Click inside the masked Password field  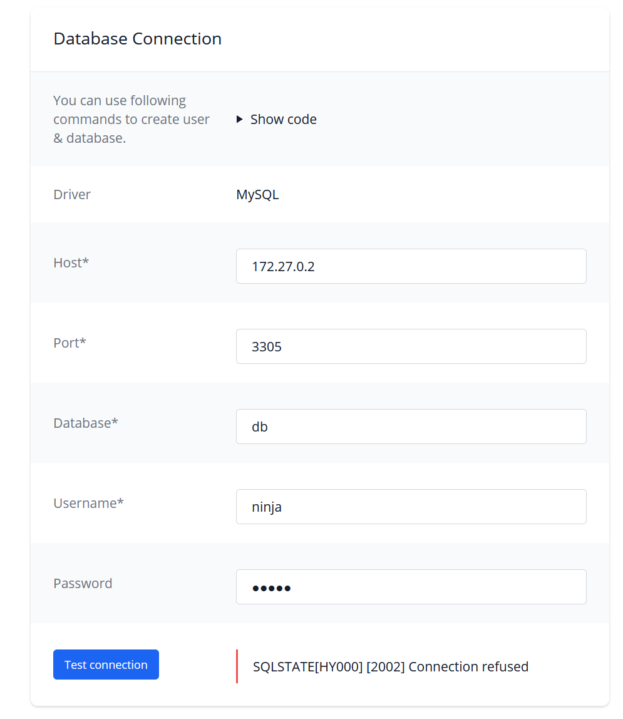pos(411,587)
